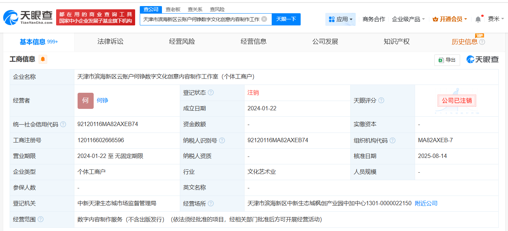Open the notification bell in header
The width and height of the screenshot is (508, 231).
[478, 19]
